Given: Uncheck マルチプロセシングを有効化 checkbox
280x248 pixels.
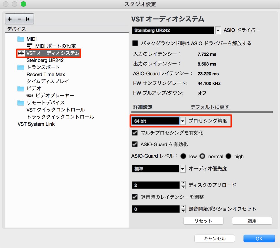Looking at the screenshot, I should click(135, 133).
